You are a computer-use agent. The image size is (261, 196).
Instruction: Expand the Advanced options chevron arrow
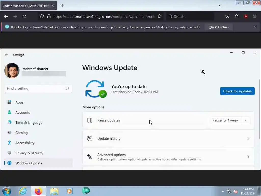click(248, 157)
